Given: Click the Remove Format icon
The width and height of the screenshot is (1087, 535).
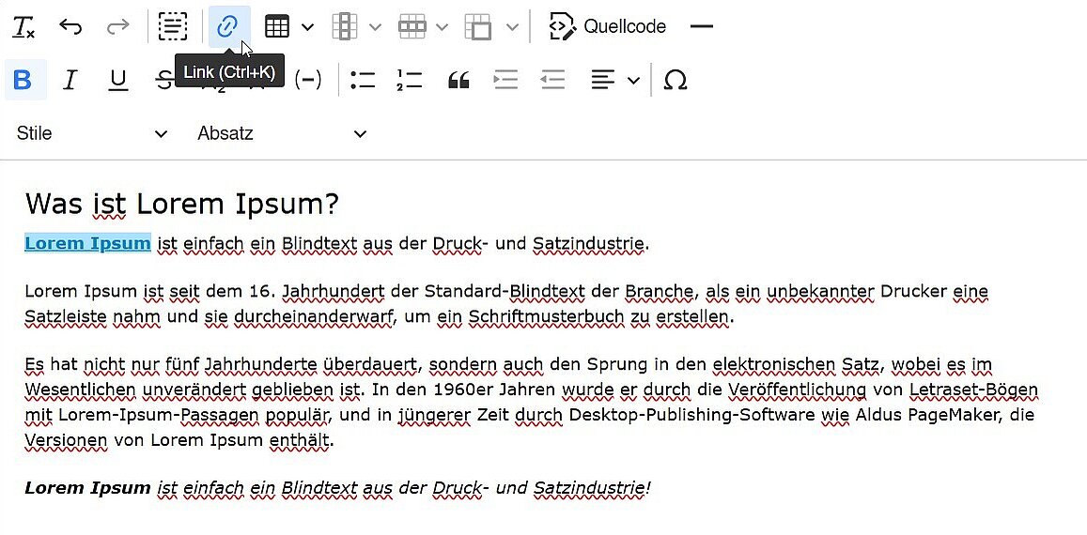Looking at the screenshot, I should 23,27.
